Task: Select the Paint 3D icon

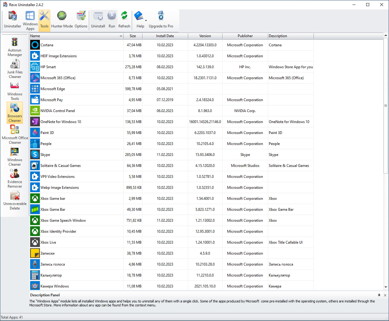Action: [x=35, y=133]
